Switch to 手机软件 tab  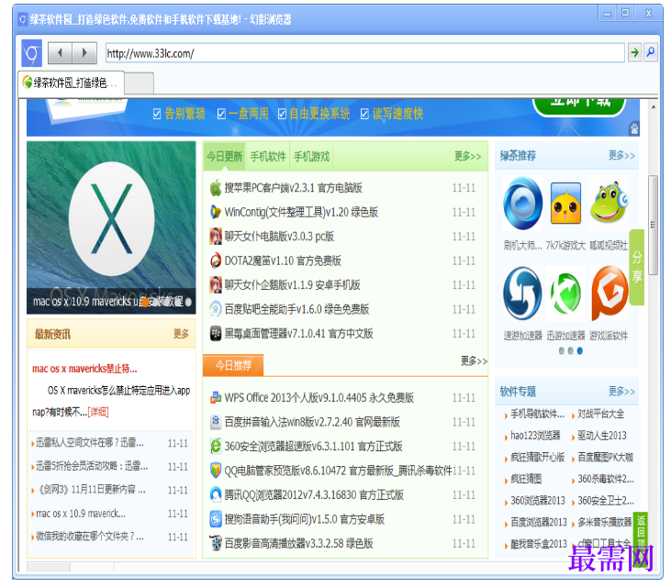click(268, 157)
